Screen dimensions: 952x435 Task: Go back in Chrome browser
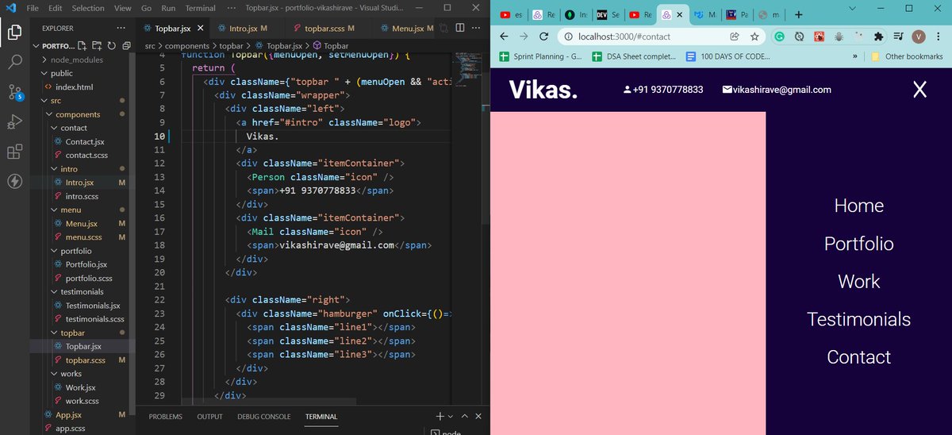click(504, 37)
